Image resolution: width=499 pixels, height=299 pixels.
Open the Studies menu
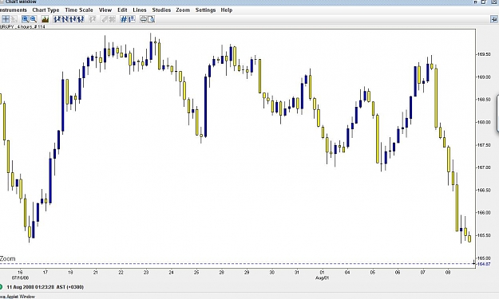[x=161, y=10]
